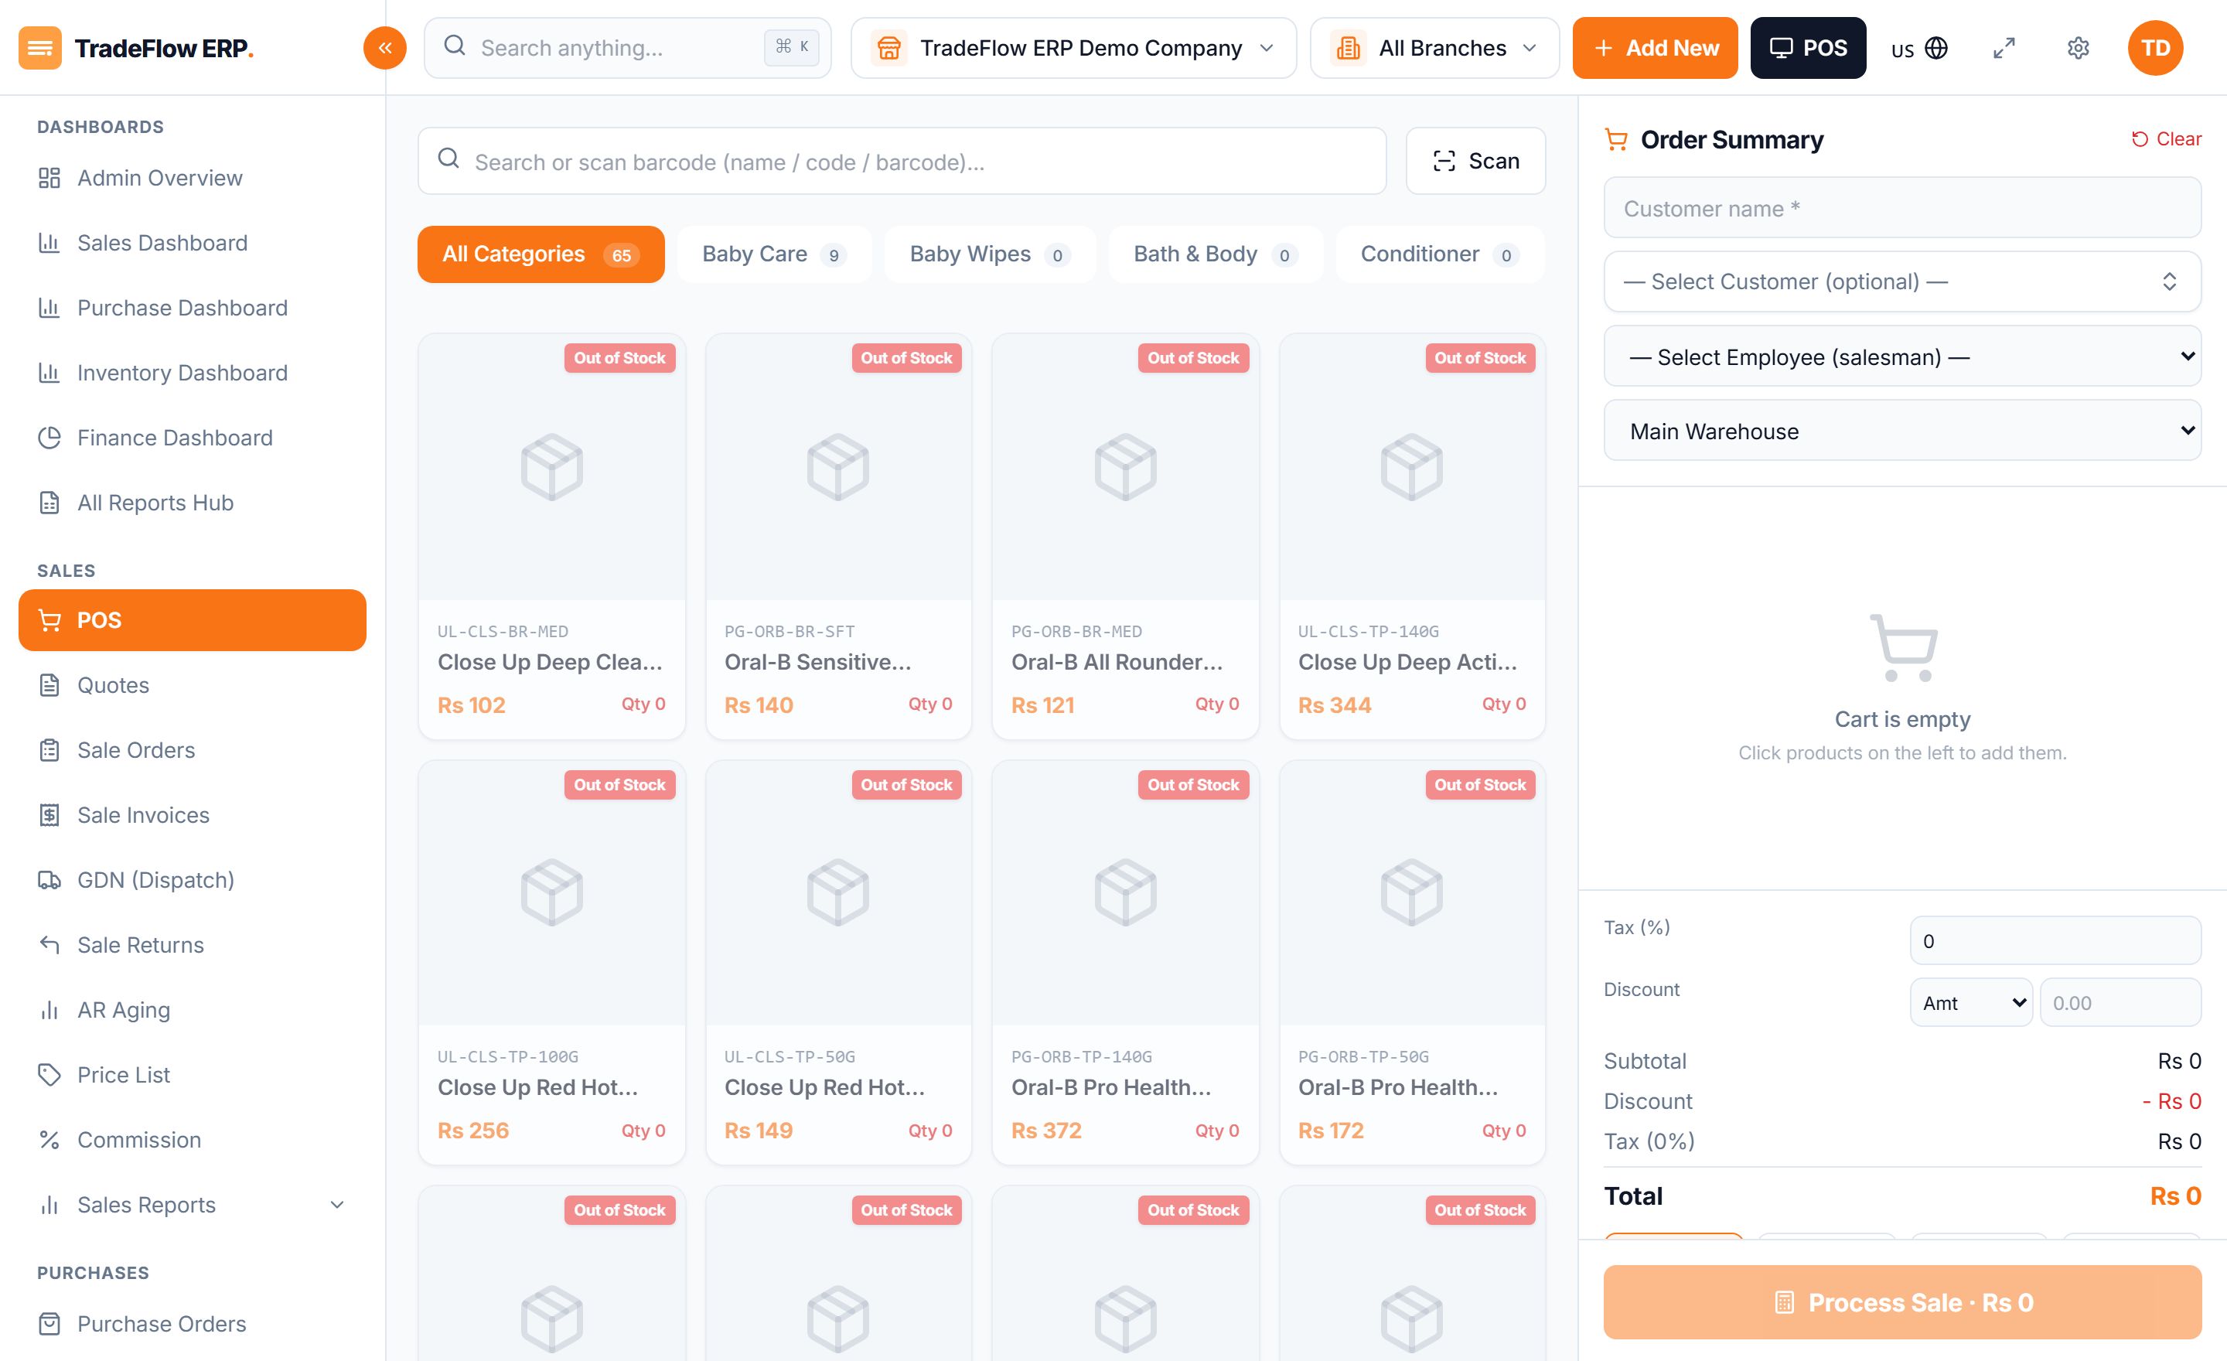Add Oral-B All Rounder product card
Viewport: 2227px width, 1361px height.
[1125, 537]
